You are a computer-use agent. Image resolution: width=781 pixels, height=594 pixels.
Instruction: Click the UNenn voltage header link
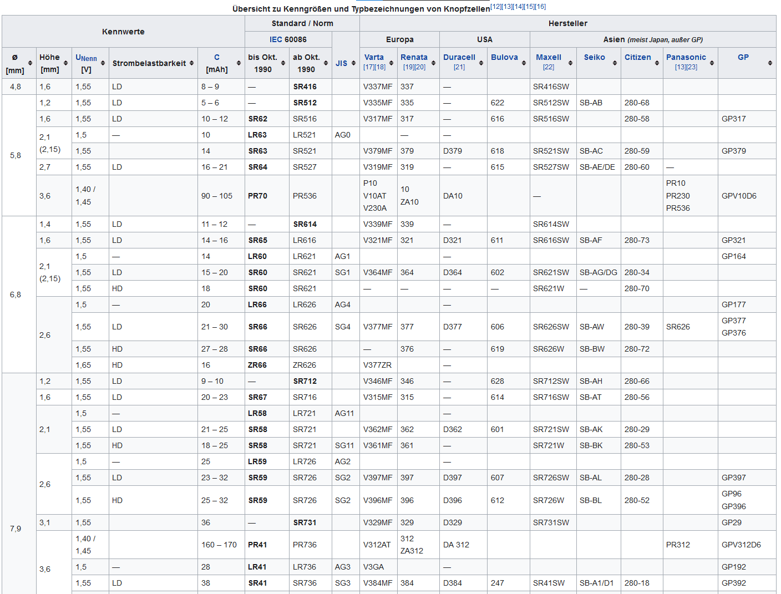click(86, 58)
